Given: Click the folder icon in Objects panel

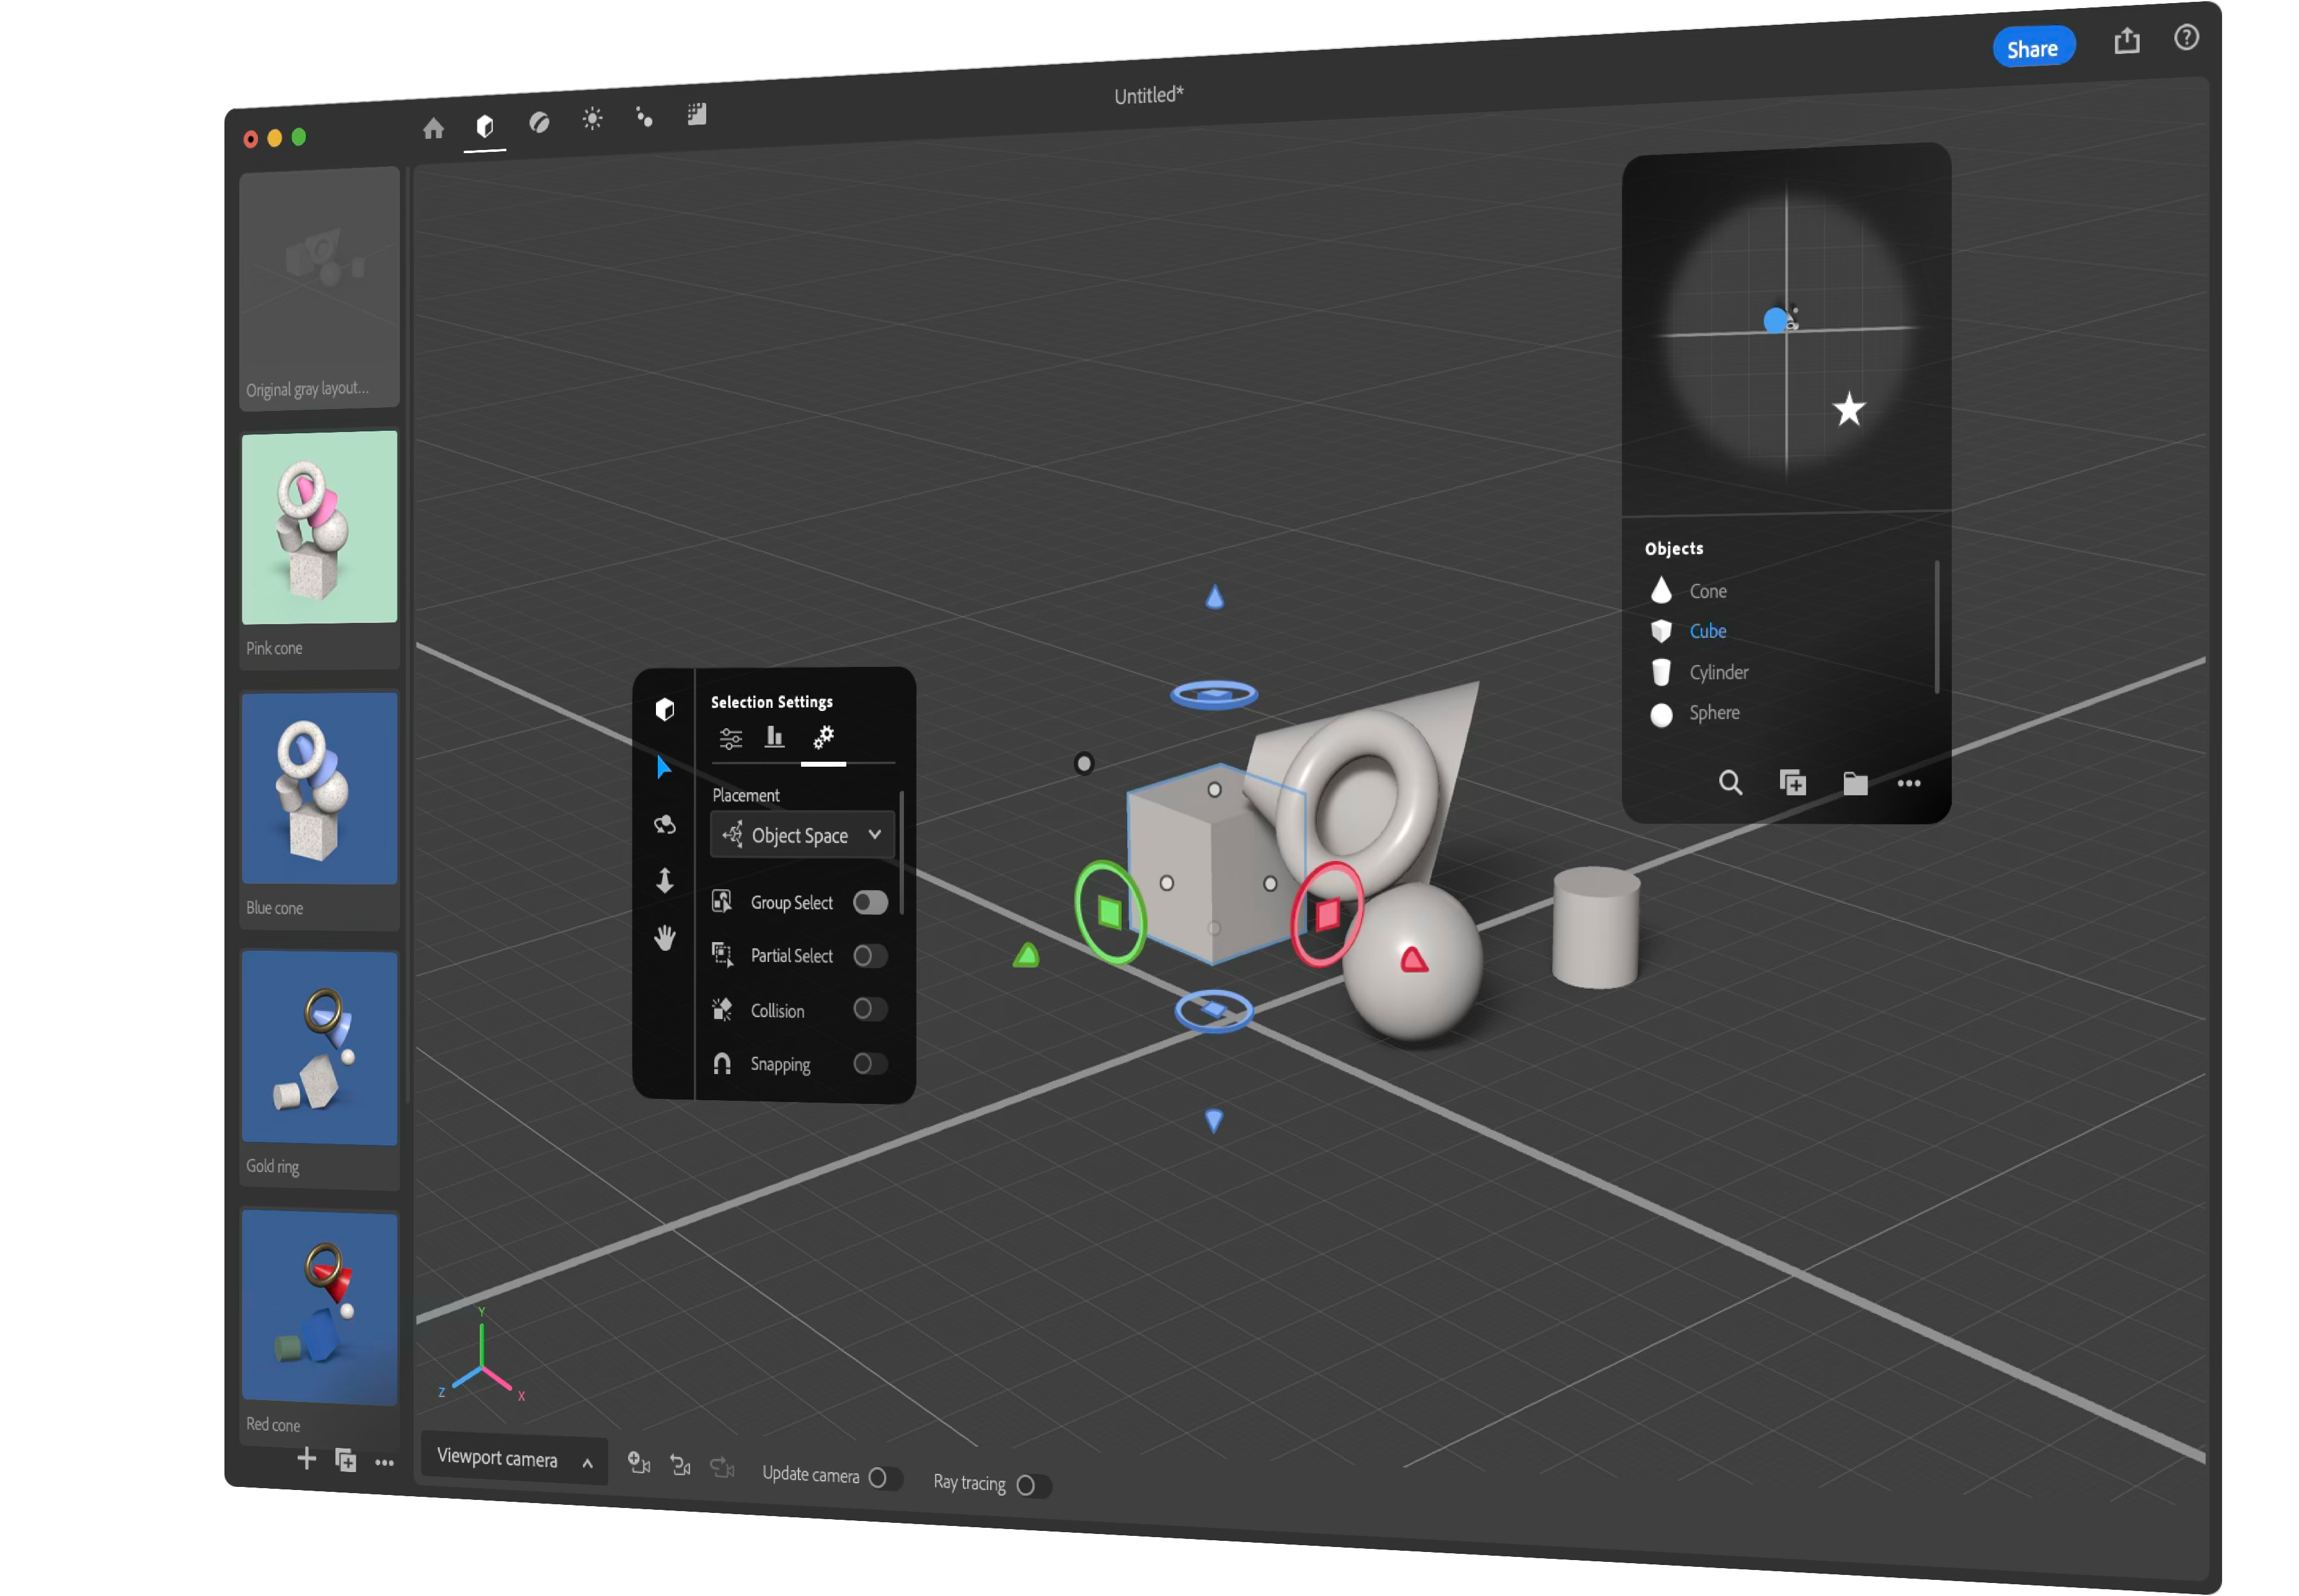Looking at the screenshot, I should pos(1855,783).
